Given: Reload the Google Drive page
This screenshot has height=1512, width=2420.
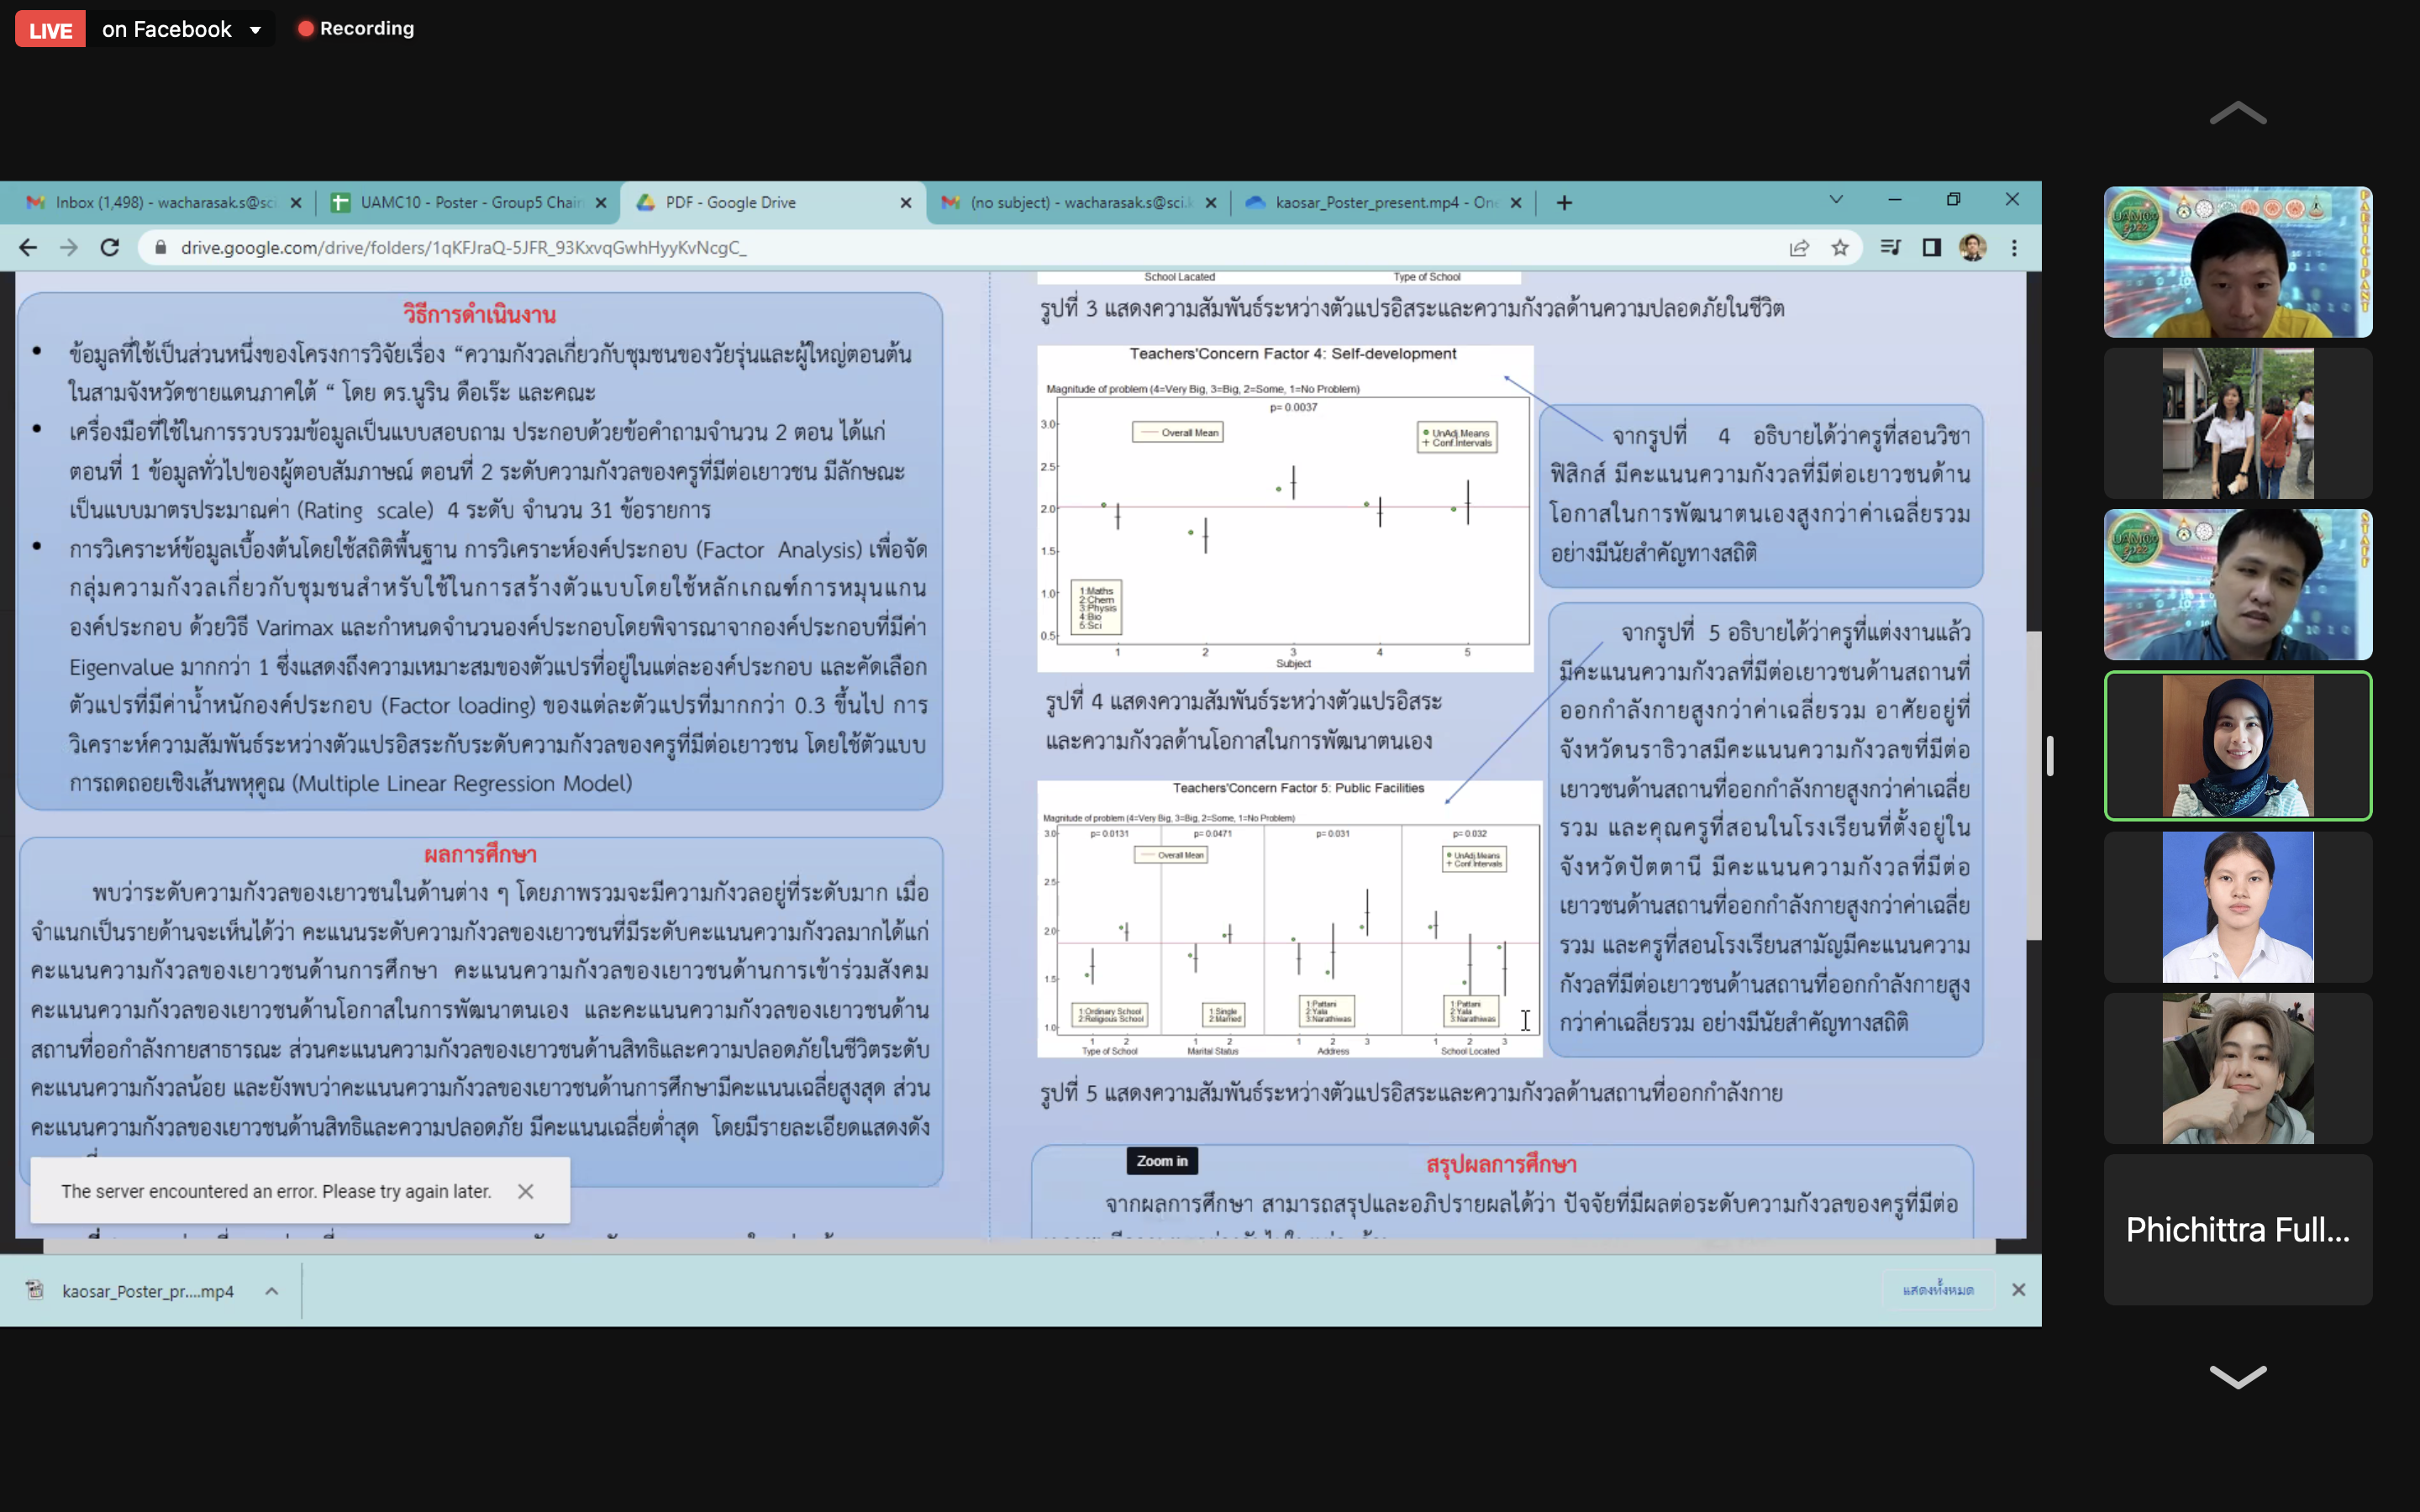Looking at the screenshot, I should [110, 247].
